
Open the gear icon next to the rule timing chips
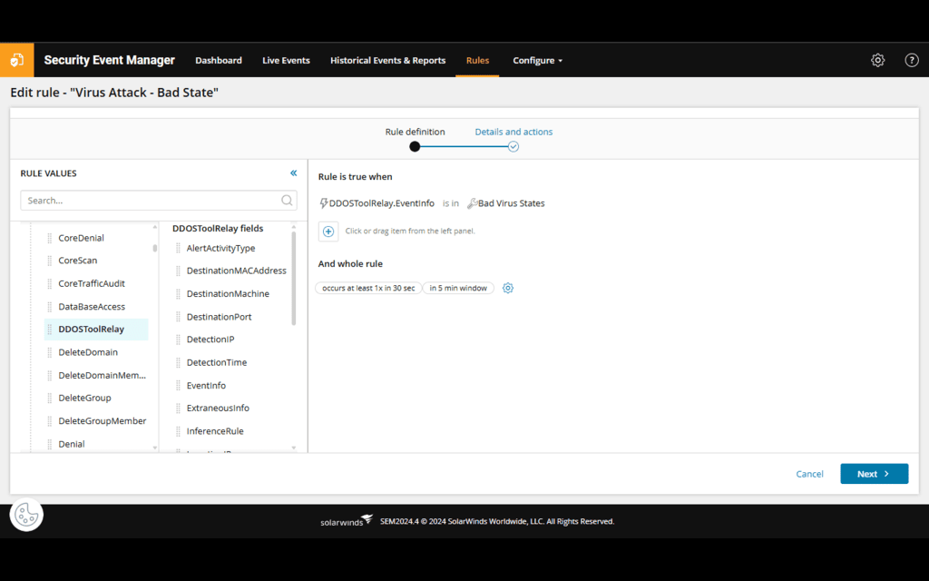tap(508, 288)
